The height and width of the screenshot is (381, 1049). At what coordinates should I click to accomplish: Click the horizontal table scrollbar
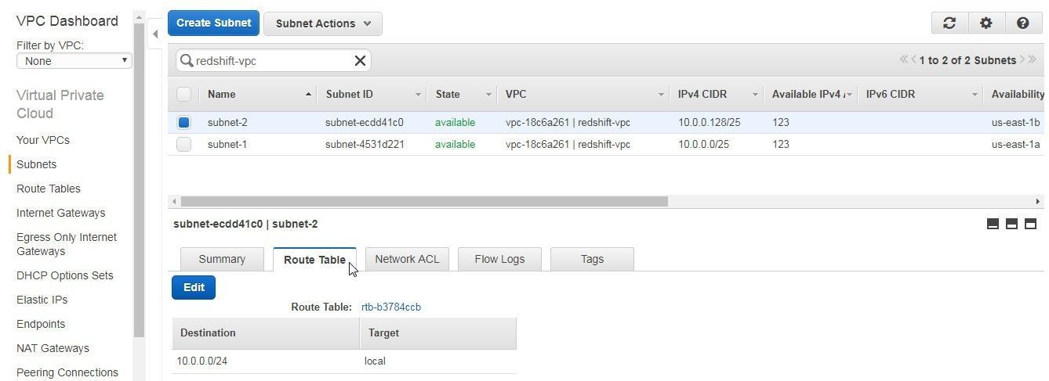[423, 201]
